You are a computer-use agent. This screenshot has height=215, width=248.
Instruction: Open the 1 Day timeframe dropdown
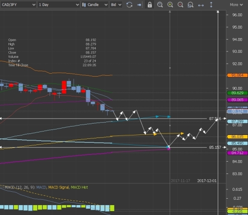tap(59, 5)
